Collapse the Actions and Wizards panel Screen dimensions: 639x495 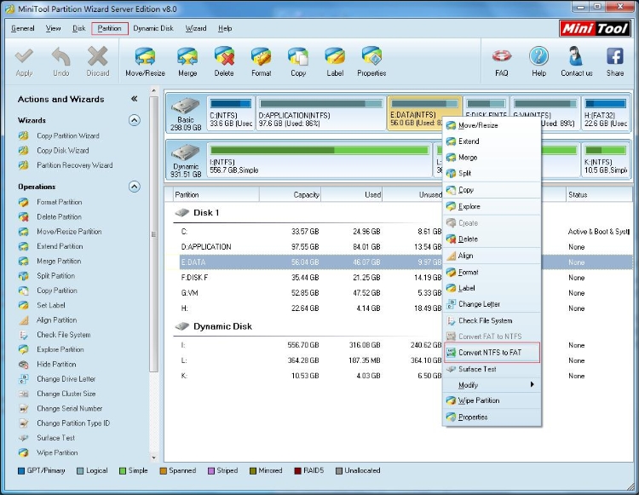pyautogui.click(x=134, y=99)
